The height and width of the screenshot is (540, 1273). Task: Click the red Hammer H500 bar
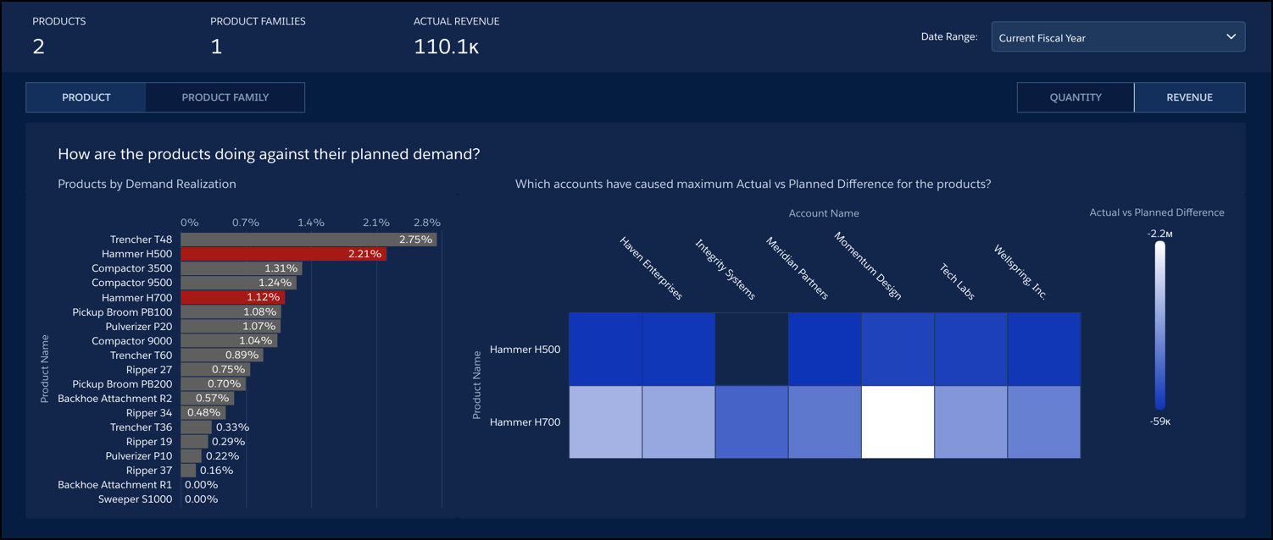tap(283, 254)
